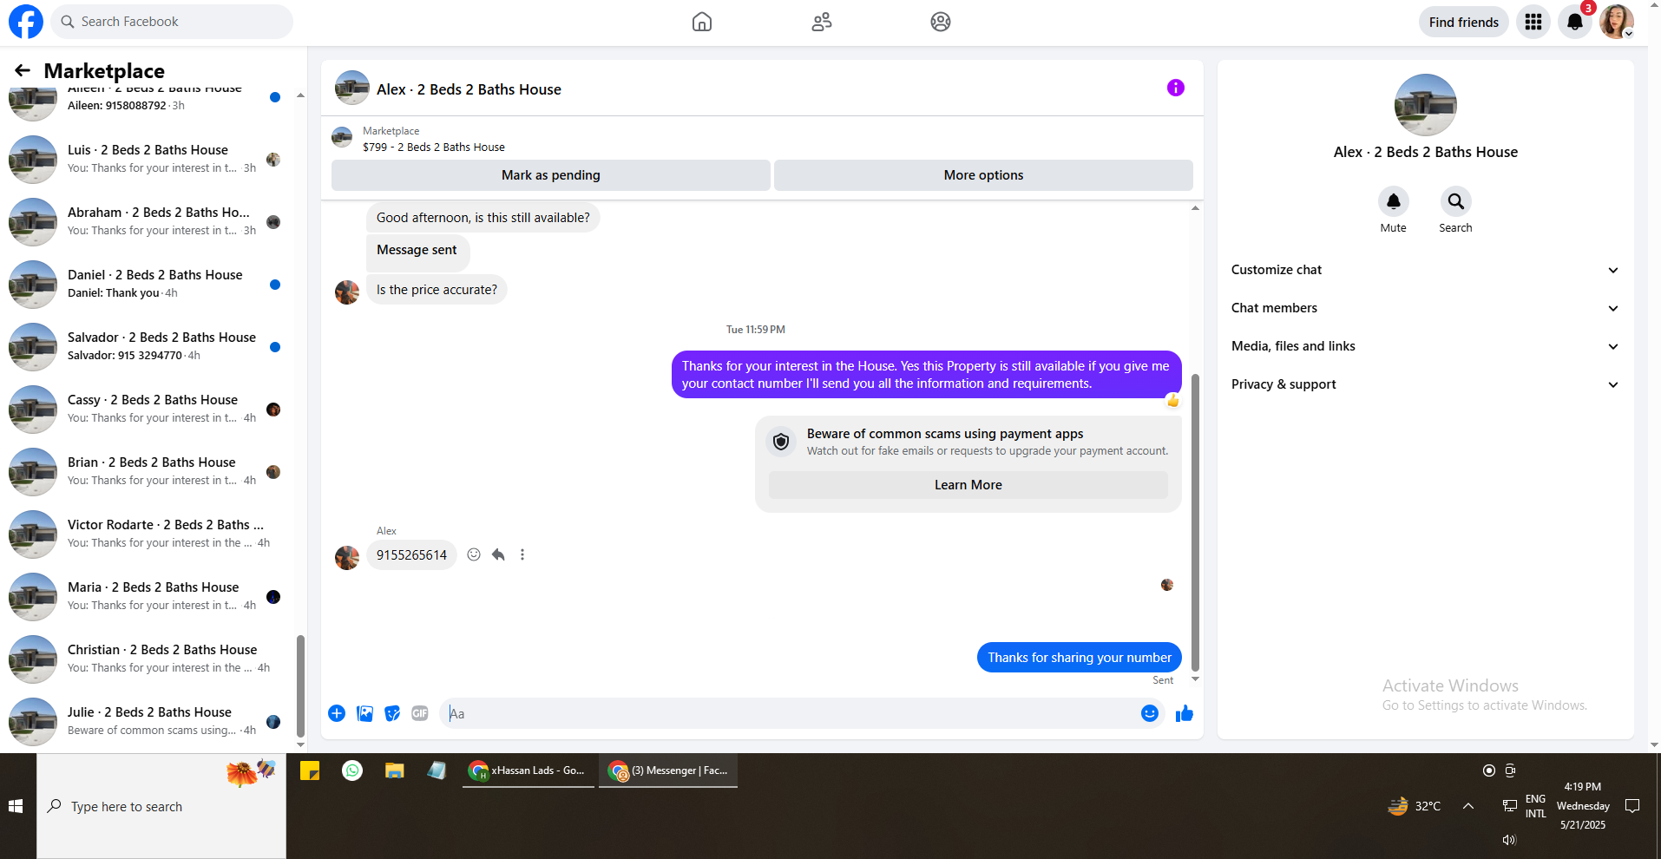Viewport: 1661px width, 859px height.
Task: Open the Windows Start menu
Action: (16, 806)
